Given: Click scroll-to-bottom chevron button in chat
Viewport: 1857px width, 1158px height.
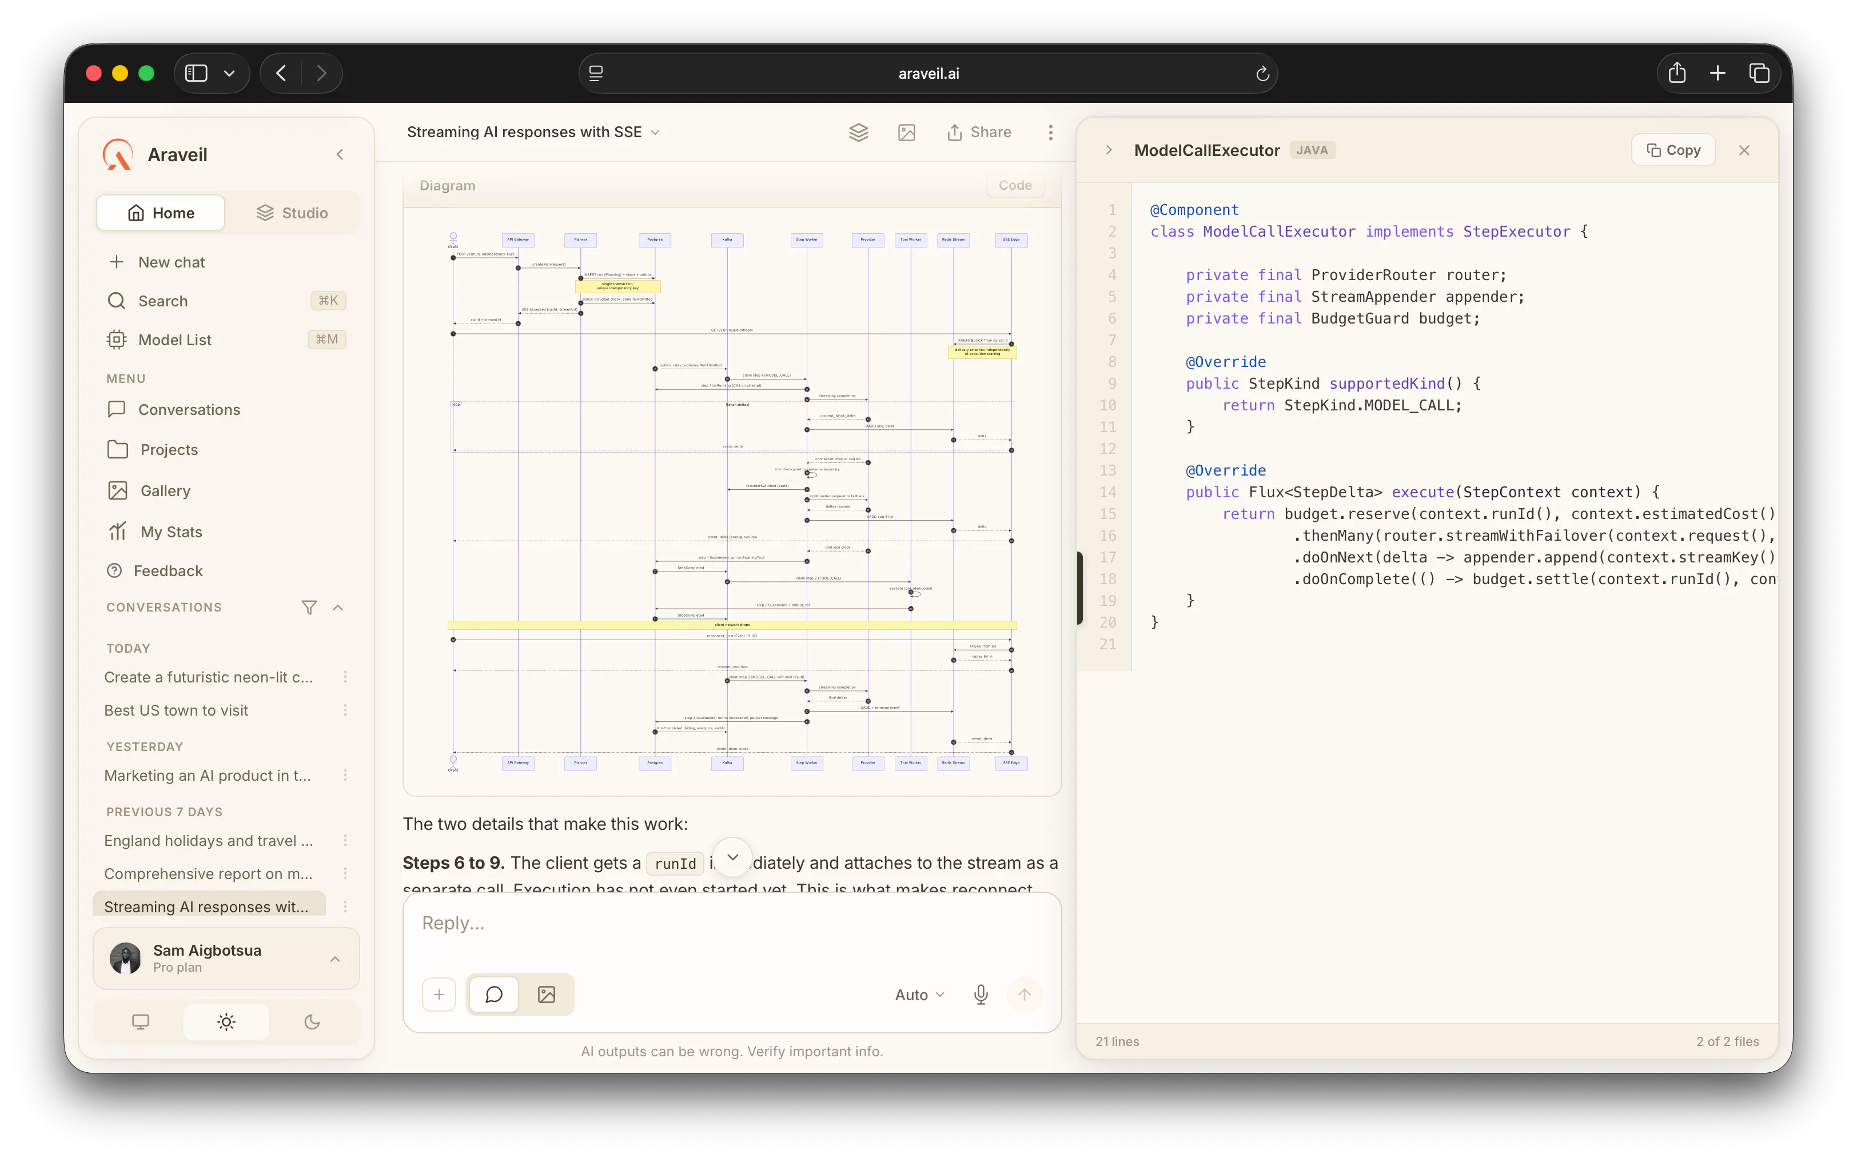Looking at the screenshot, I should click(x=732, y=857).
